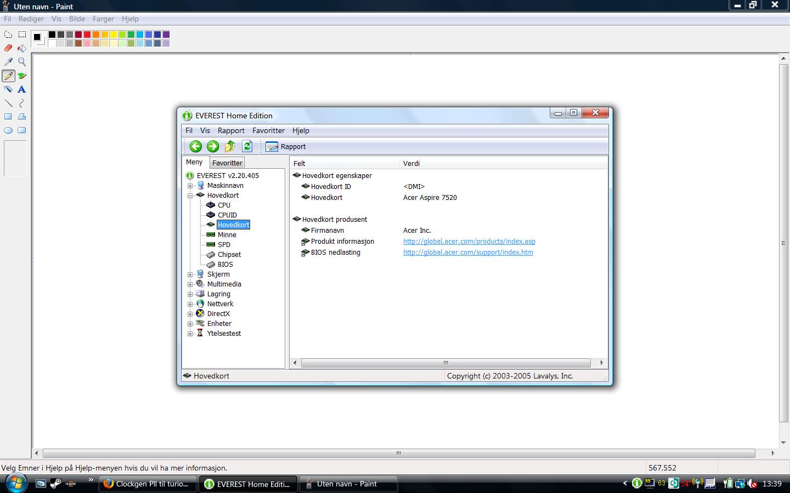790x493 pixels.
Task: Choose the Brush tool in Paint
Action: (22, 76)
